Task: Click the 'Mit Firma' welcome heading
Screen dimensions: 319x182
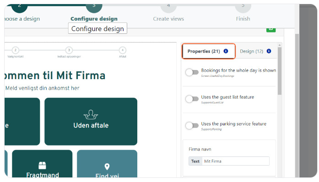Action: [x=55, y=75]
